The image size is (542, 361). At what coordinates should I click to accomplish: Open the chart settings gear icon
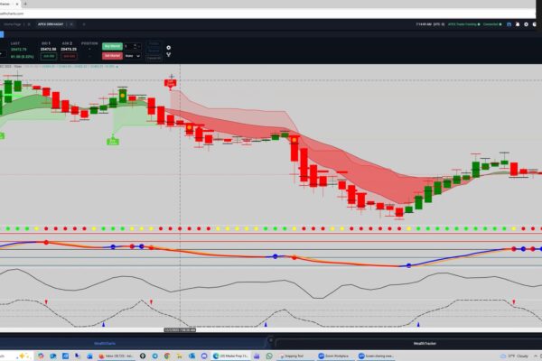pos(168,47)
